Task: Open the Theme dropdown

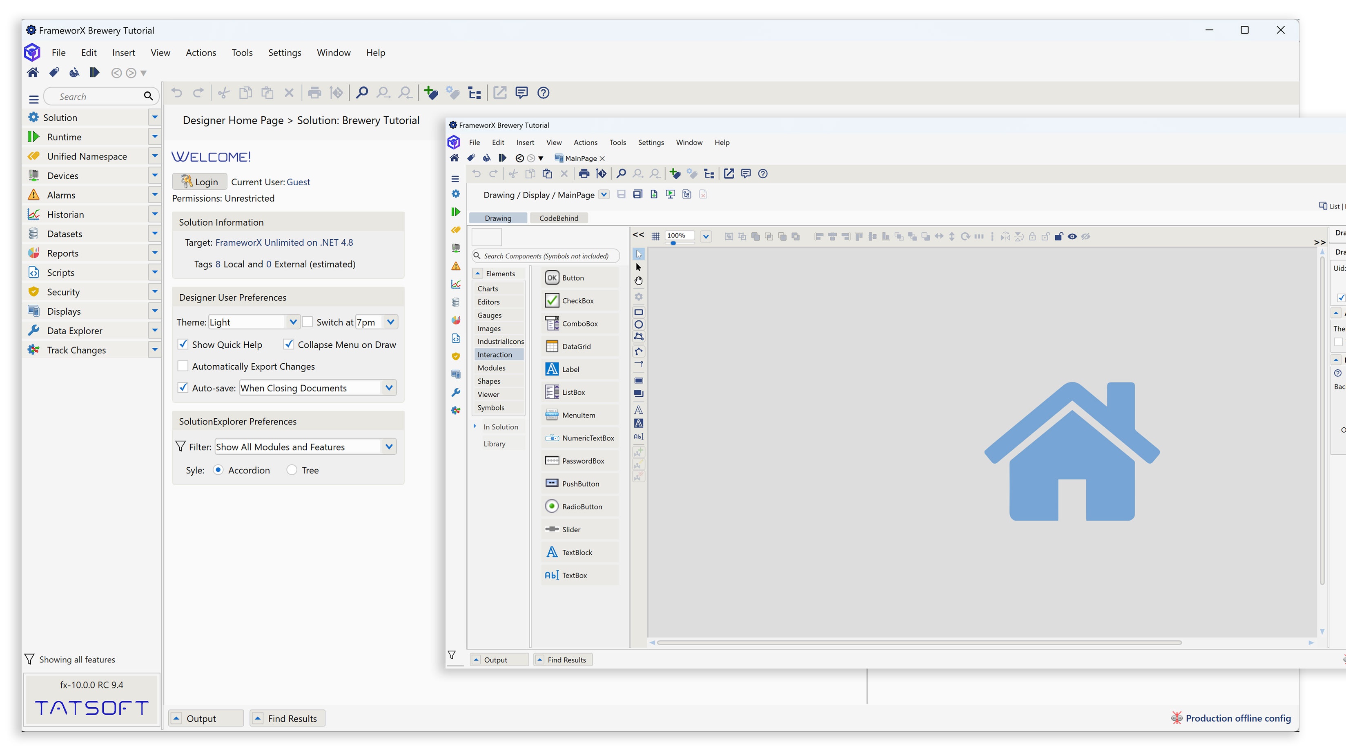Action: click(293, 322)
